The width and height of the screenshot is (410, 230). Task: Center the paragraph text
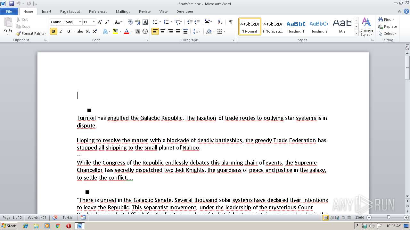163,31
